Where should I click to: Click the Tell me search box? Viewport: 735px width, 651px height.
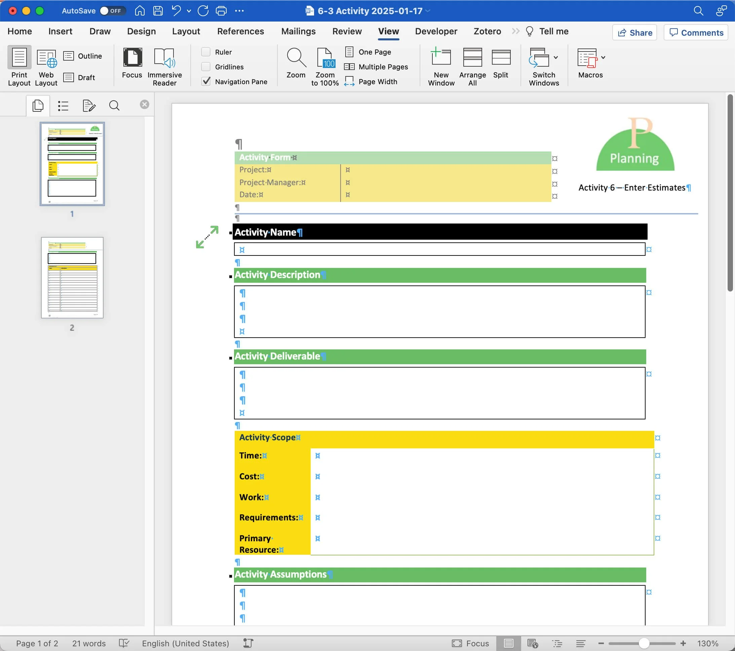coord(547,31)
